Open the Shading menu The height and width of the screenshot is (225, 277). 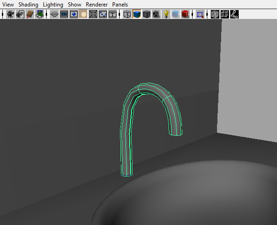click(x=28, y=5)
